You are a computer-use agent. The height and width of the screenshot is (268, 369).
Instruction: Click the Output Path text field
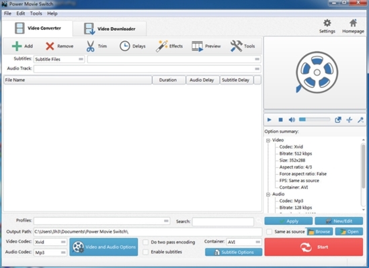point(148,232)
